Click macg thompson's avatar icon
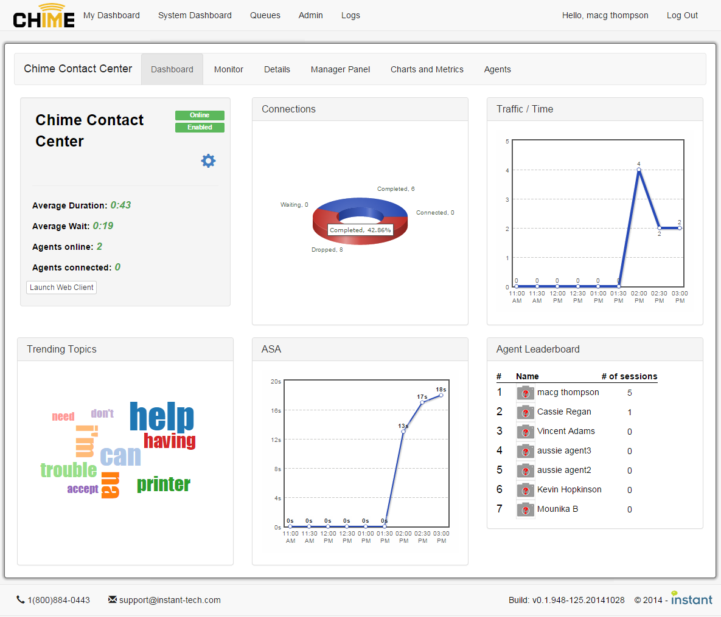 click(x=525, y=393)
